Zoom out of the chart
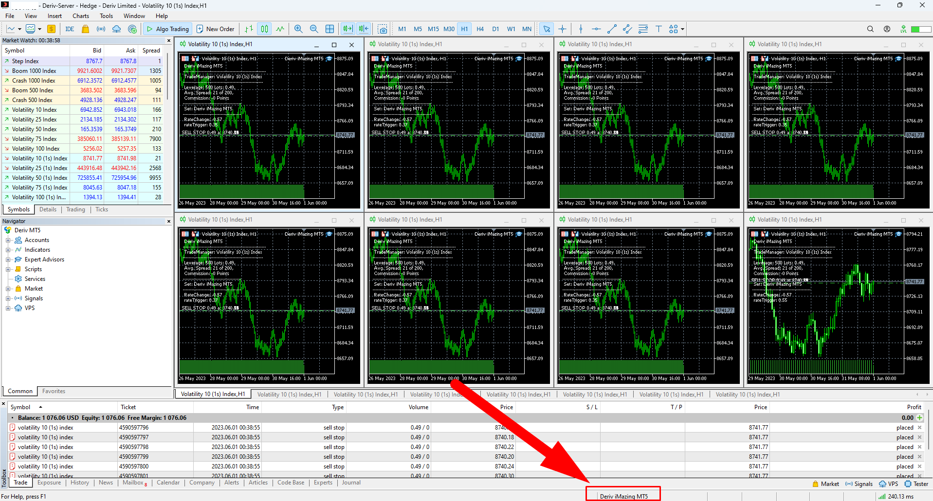 tap(314, 29)
